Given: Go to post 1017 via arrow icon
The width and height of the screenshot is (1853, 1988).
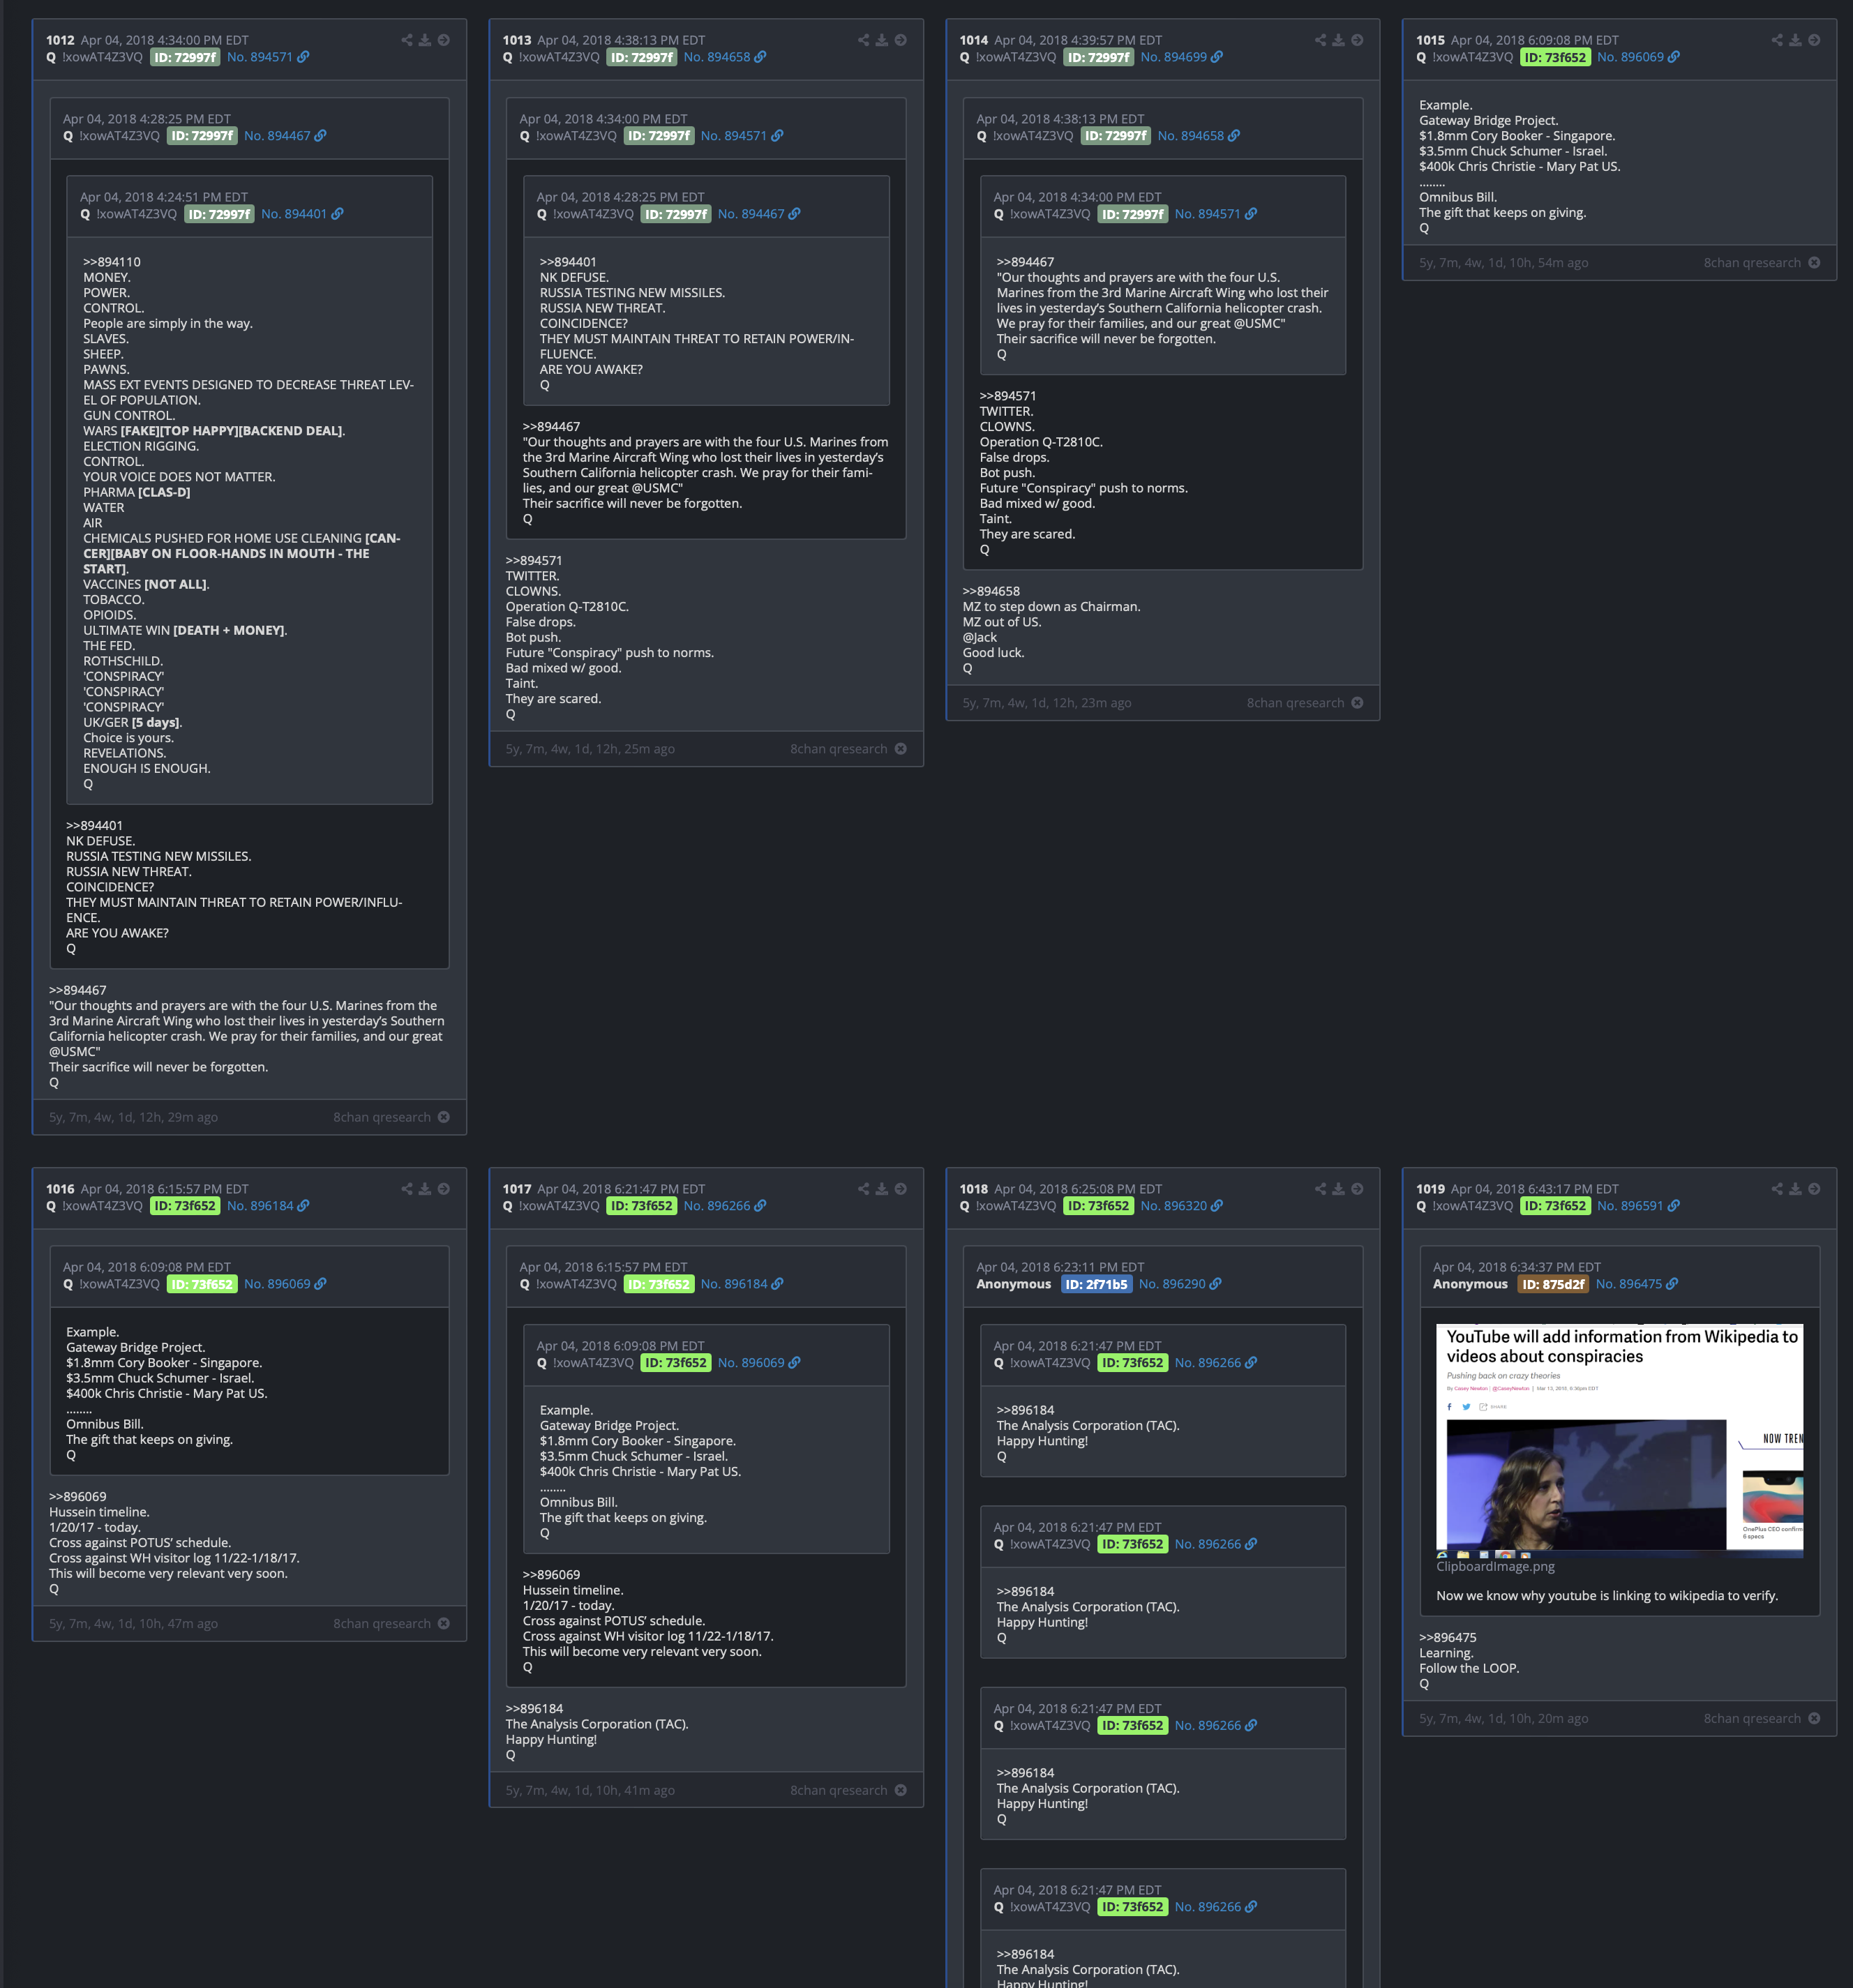Looking at the screenshot, I should 901,1189.
